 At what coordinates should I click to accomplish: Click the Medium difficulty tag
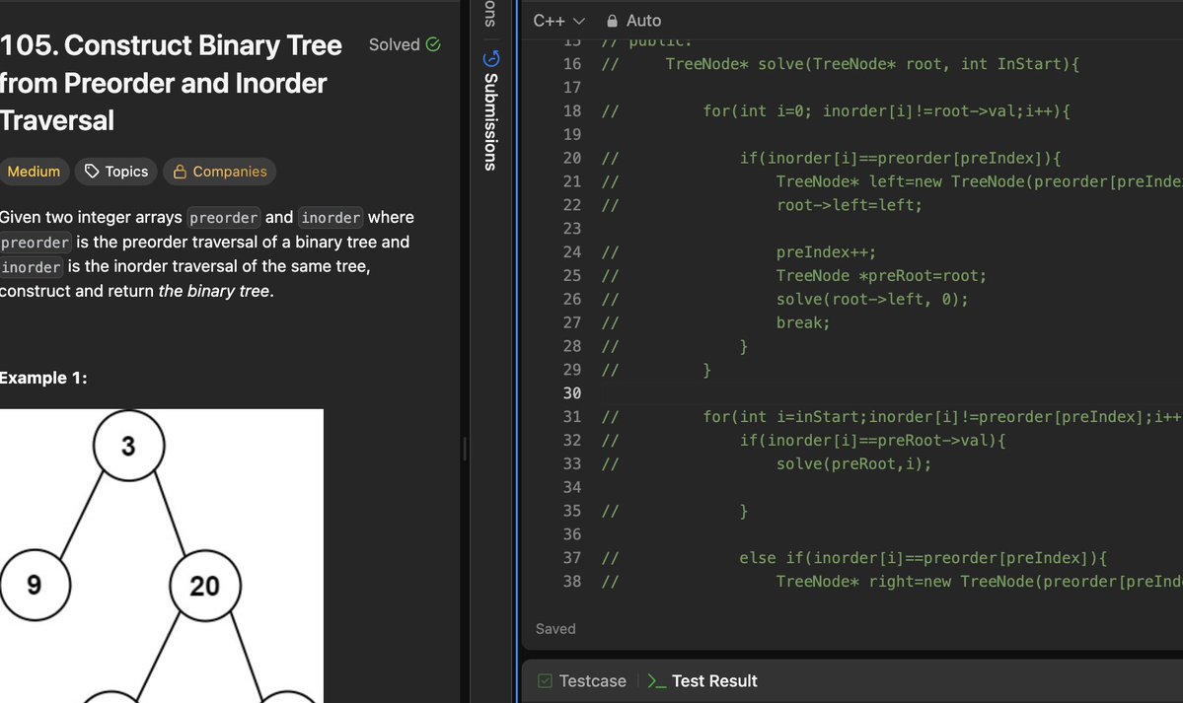coord(34,172)
